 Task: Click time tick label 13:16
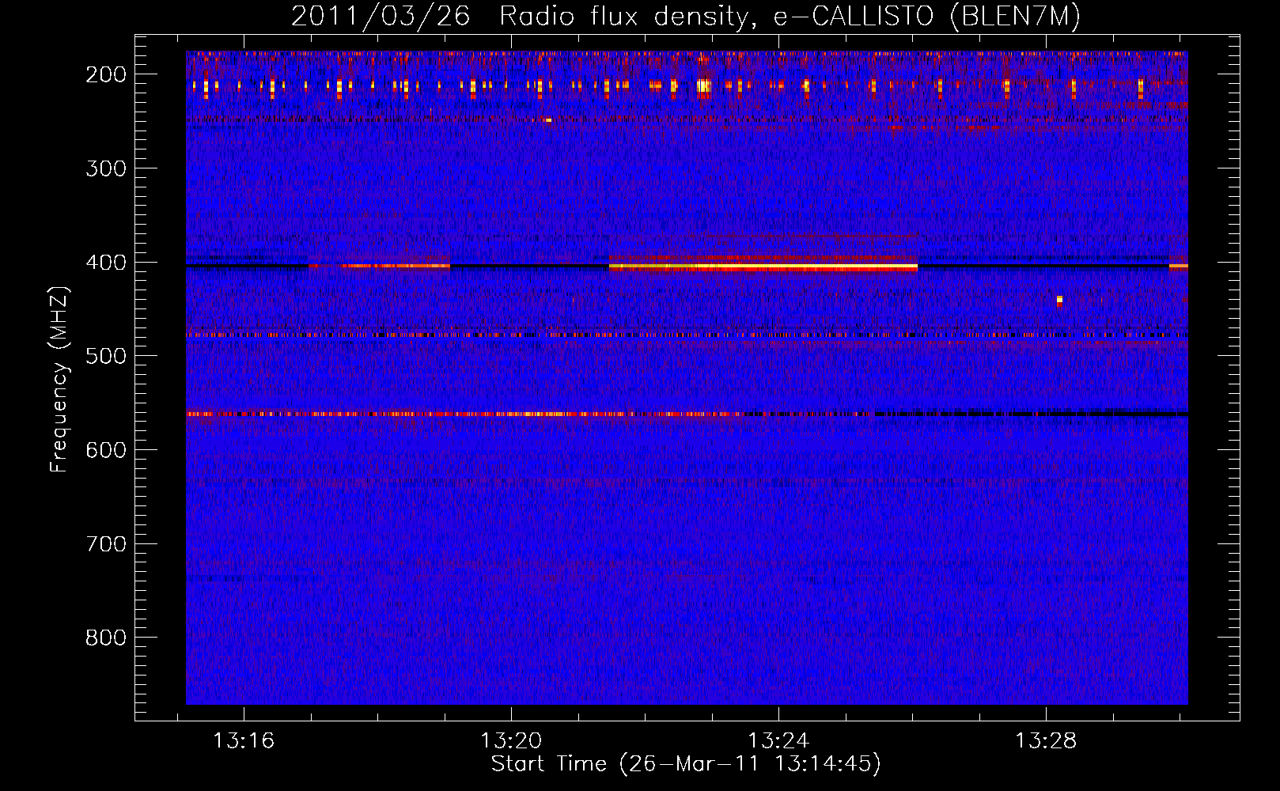244,741
